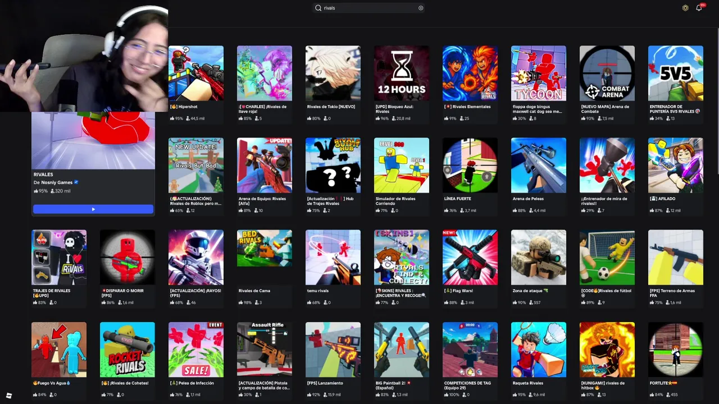Image resolution: width=719 pixels, height=404 pixels.
Task: Open TRAJES DE RIVALES thumbnail
Action: [x=59, y=258]
